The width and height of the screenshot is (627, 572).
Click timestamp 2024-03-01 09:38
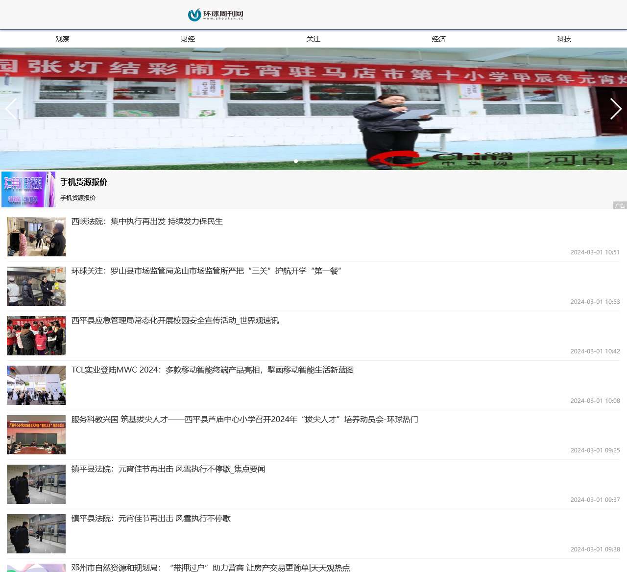click(x=595, y=549)
